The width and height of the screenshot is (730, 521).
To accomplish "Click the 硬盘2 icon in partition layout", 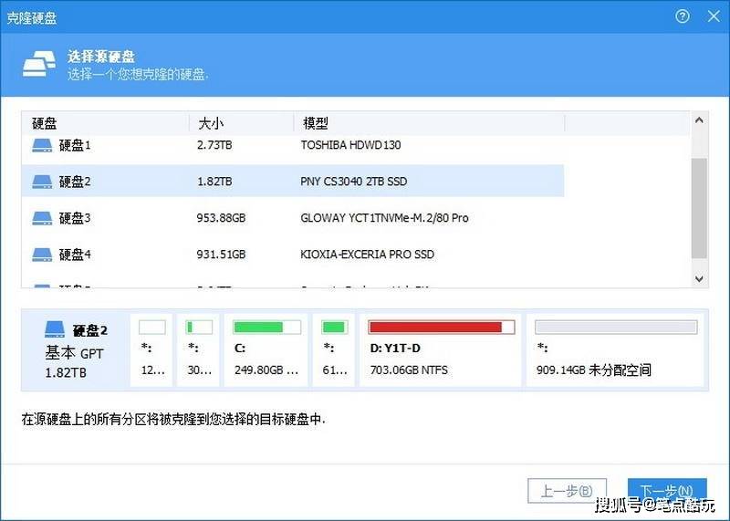I will [55, 329].
